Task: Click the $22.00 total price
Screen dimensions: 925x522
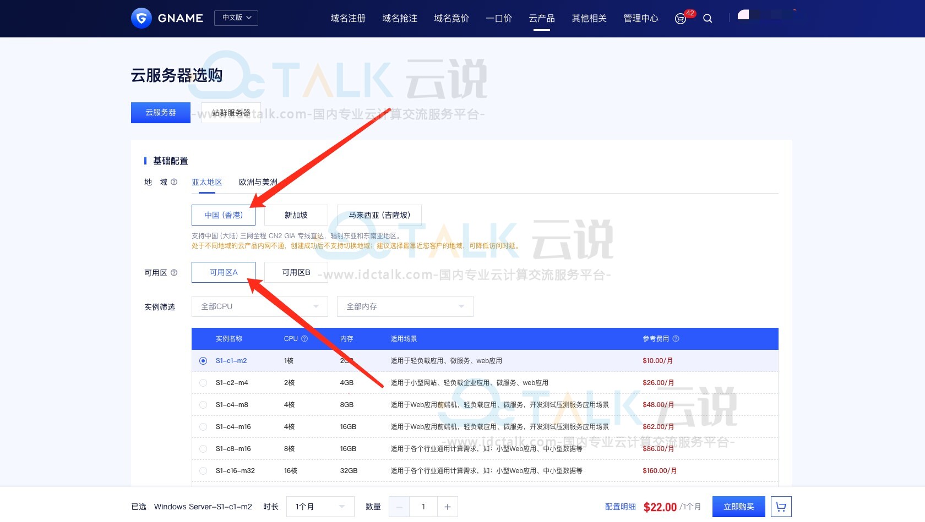Action: [660, 507]
